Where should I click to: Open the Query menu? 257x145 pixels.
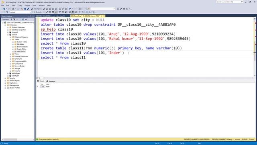(x=20, y=5)
